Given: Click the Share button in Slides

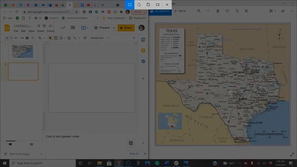Looking at the screenshot, I should [126, 28].
